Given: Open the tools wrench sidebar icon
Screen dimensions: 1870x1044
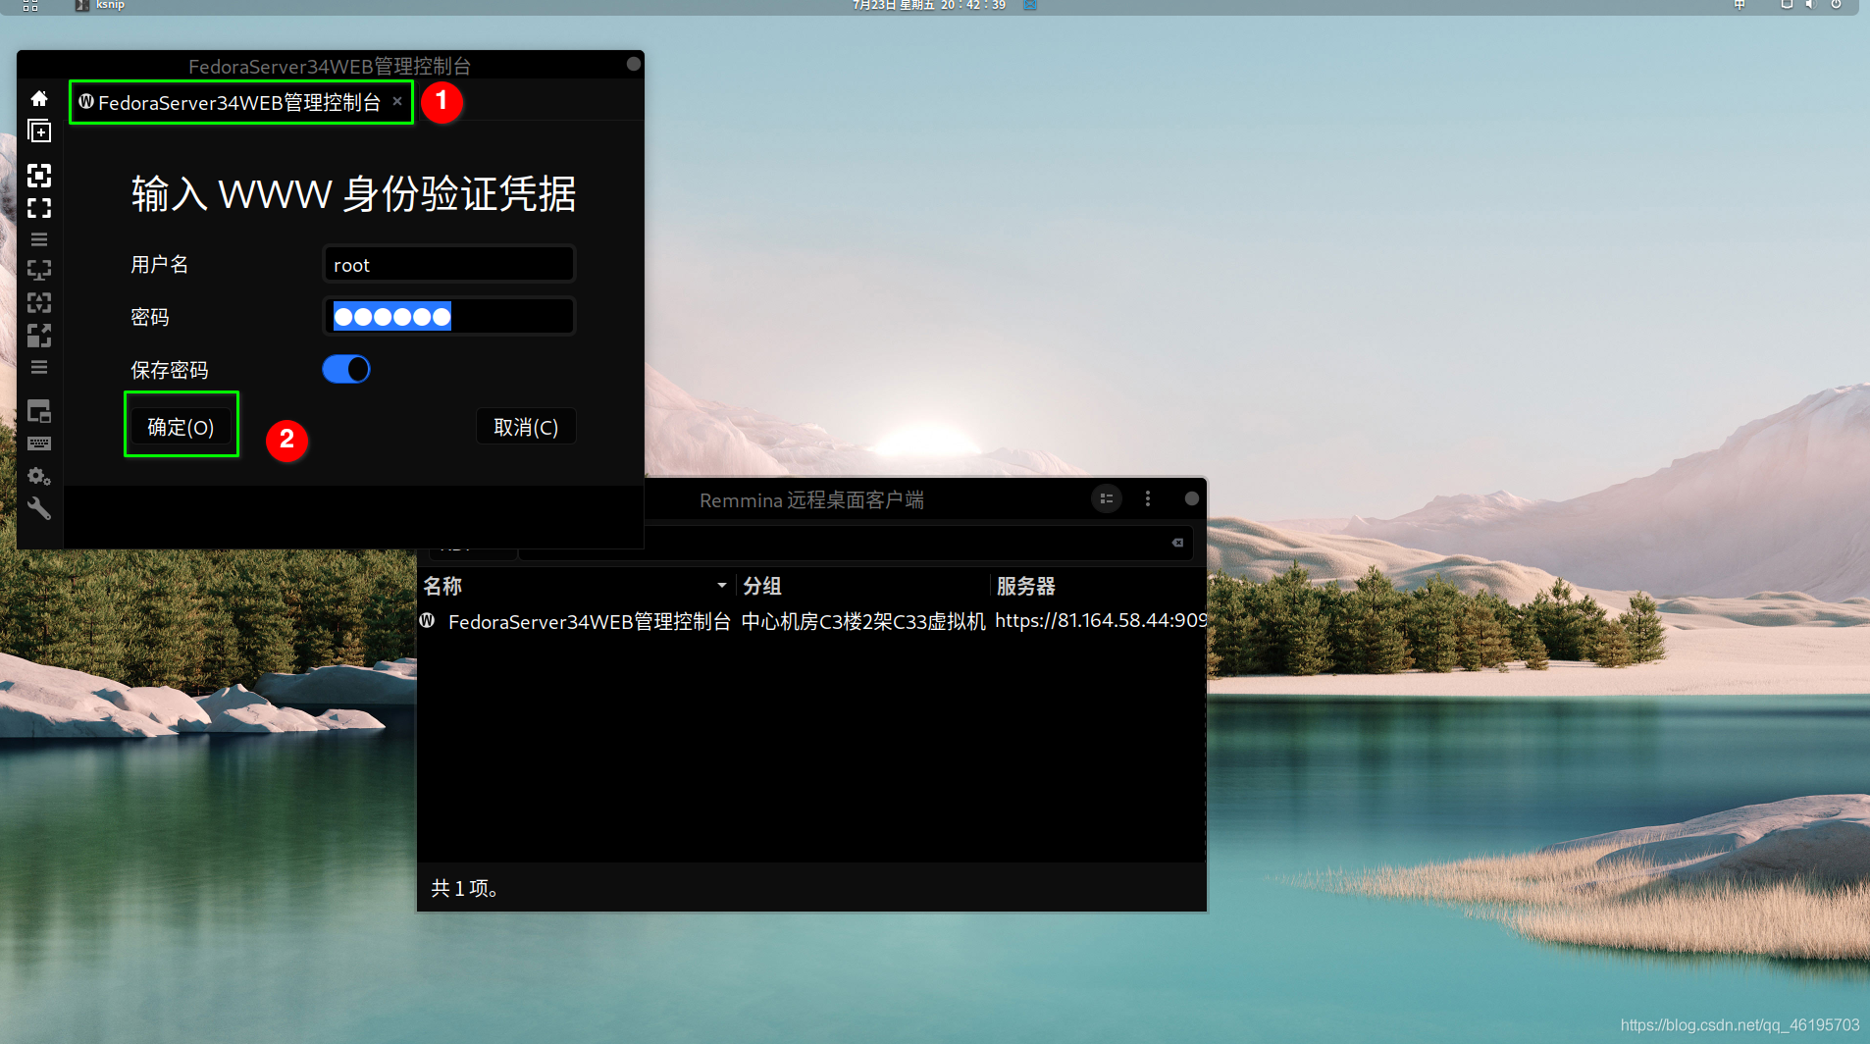Looking at the screenshot, I should point(39,508).
